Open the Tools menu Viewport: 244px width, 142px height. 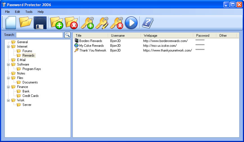[x=29, y=12]
